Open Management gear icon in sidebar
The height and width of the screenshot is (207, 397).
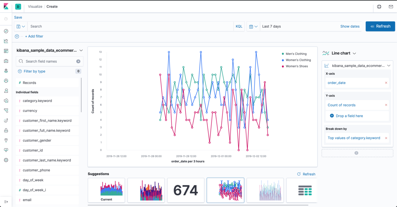click(x=6, y=160)
